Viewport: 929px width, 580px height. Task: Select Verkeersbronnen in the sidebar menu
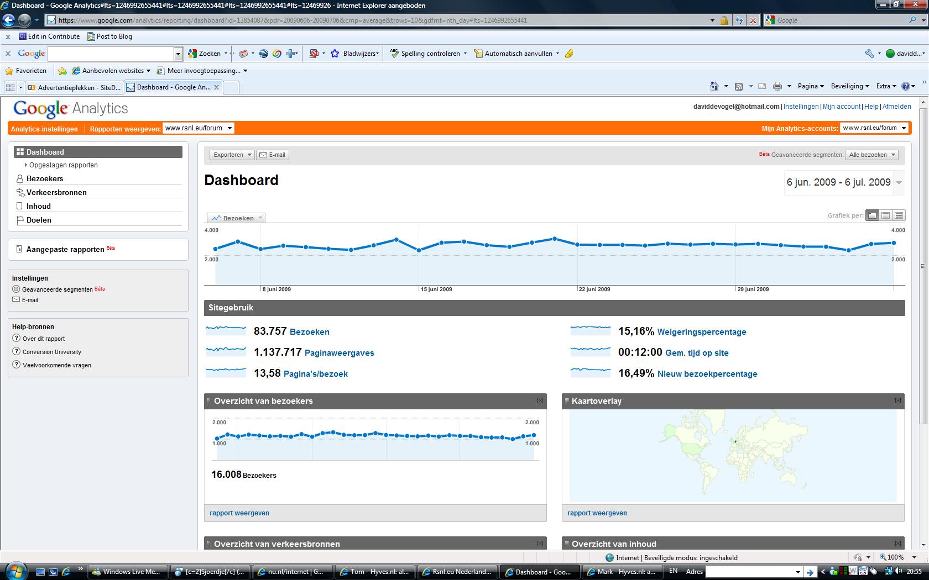[x=56, y=192]
